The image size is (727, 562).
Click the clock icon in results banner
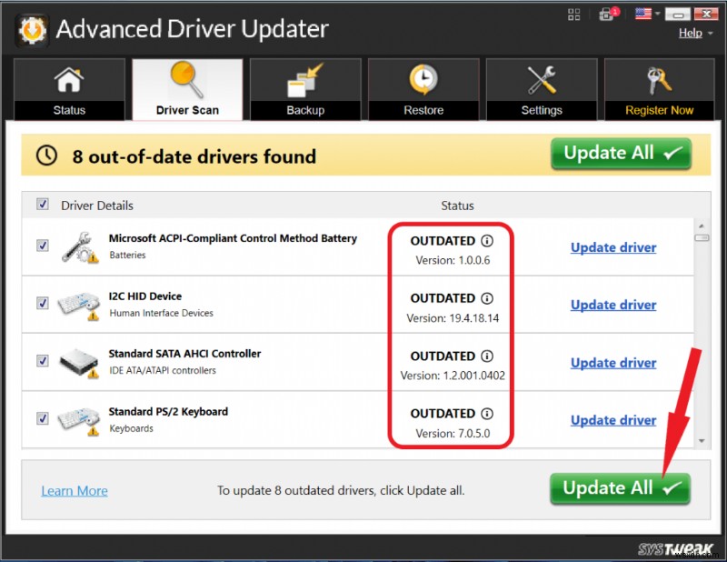click(46, 156)
